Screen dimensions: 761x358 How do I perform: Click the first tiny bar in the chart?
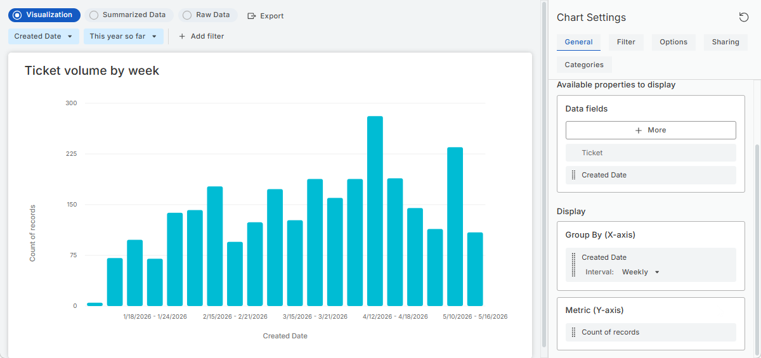click(x=94, y=304)
